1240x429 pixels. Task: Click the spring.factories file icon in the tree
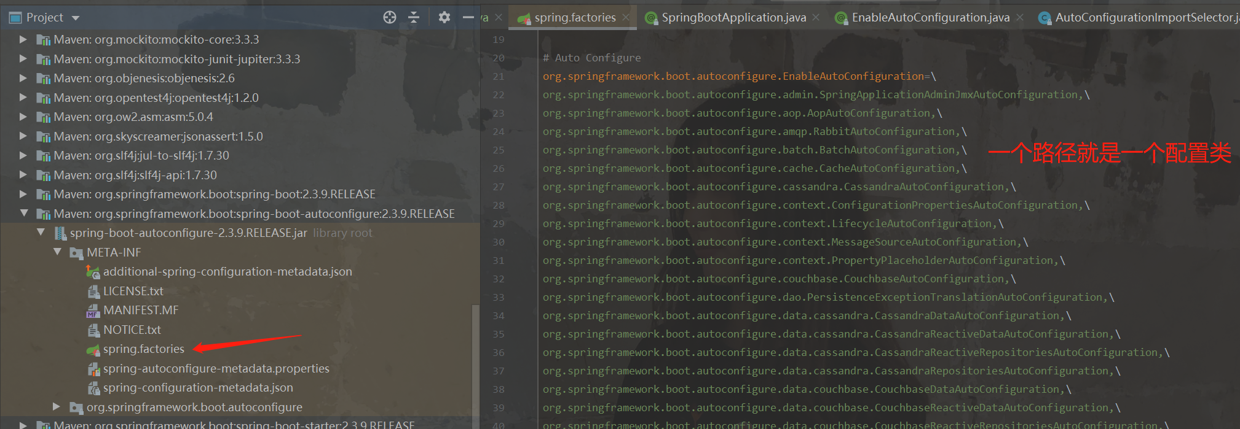point(93,349)
